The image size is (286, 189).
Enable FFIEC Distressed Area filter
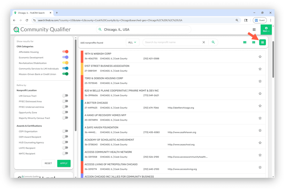tap(65, 101)
